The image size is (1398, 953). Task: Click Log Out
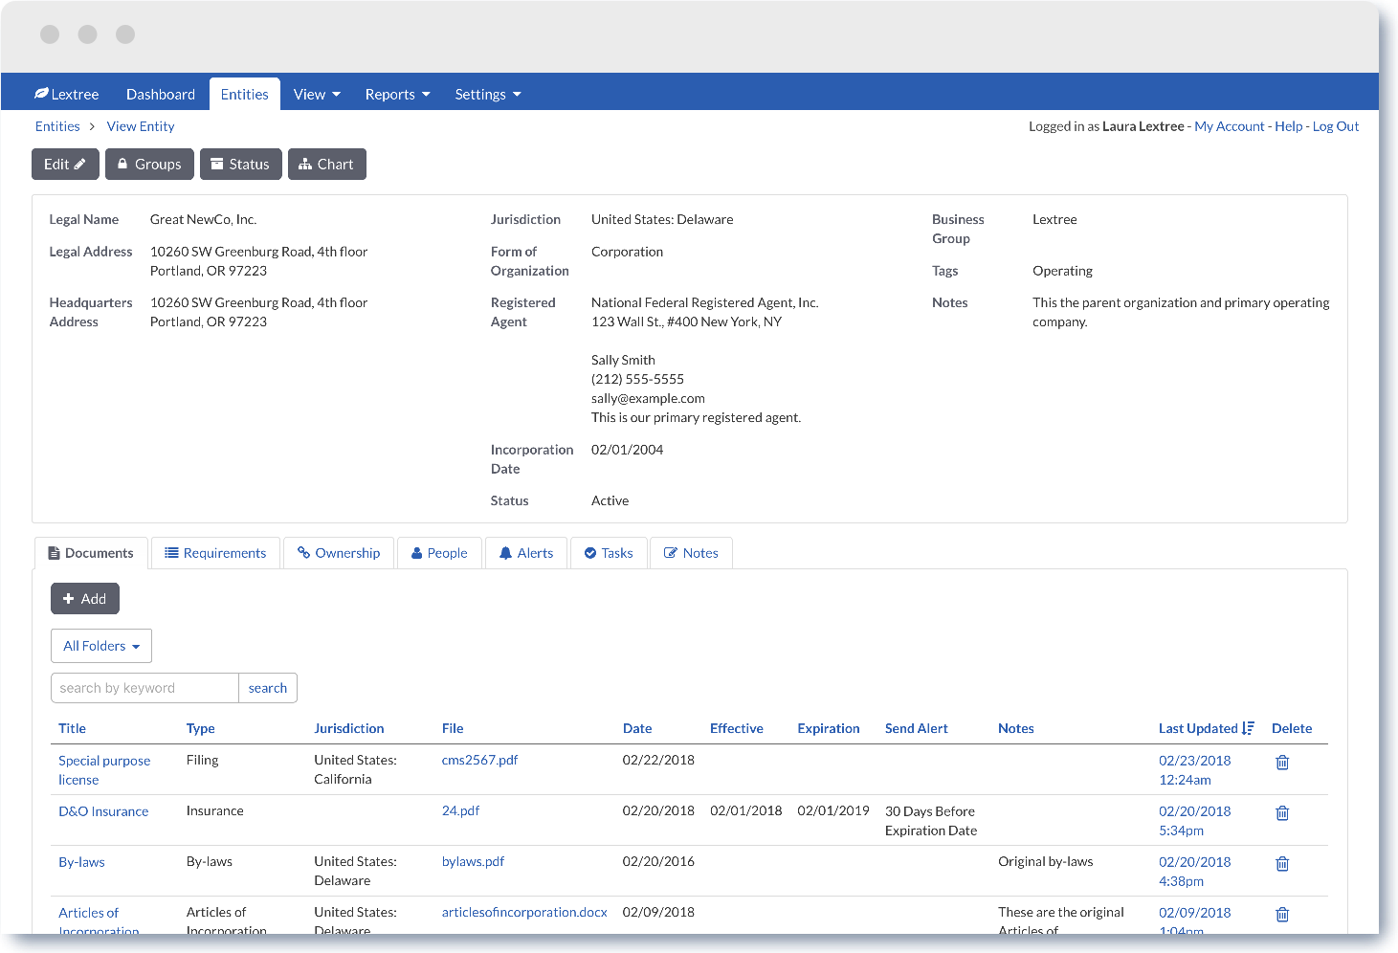[x=1336, y=126]
